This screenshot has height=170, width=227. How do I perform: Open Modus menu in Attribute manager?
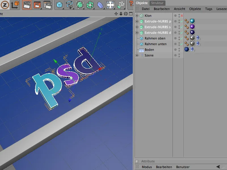(147, 167)
